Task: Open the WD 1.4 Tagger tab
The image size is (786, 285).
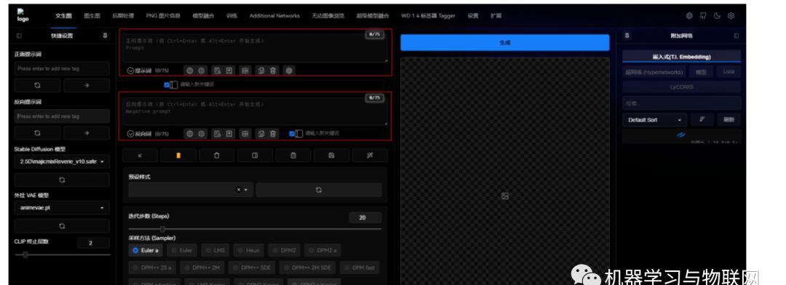Action: (x=428, y=16)
